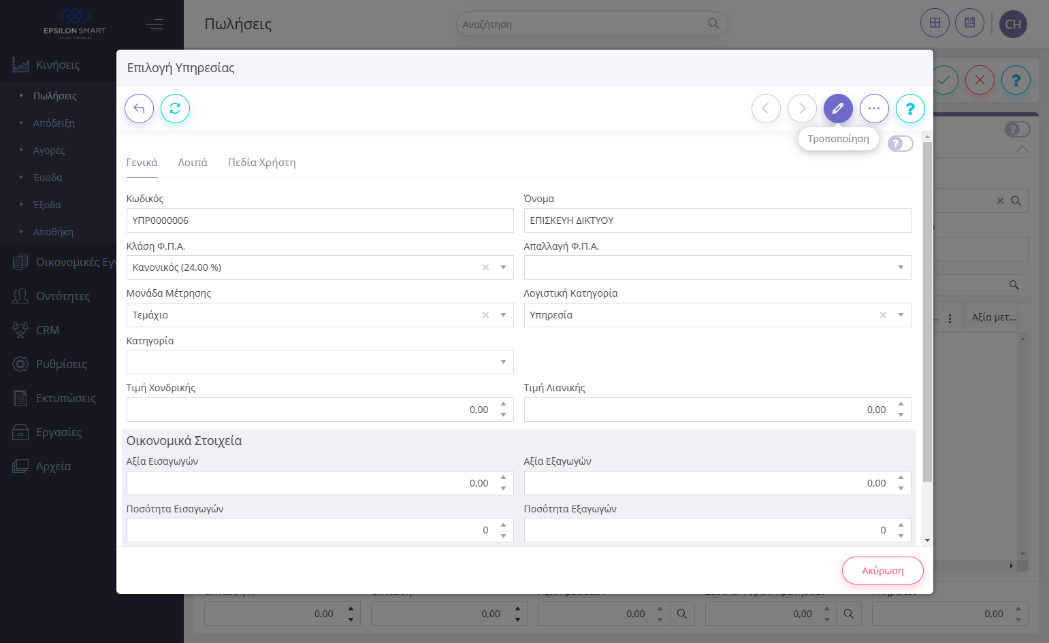
Task: Switch to the Λοιπά tab
Action: tap(193, 163)
